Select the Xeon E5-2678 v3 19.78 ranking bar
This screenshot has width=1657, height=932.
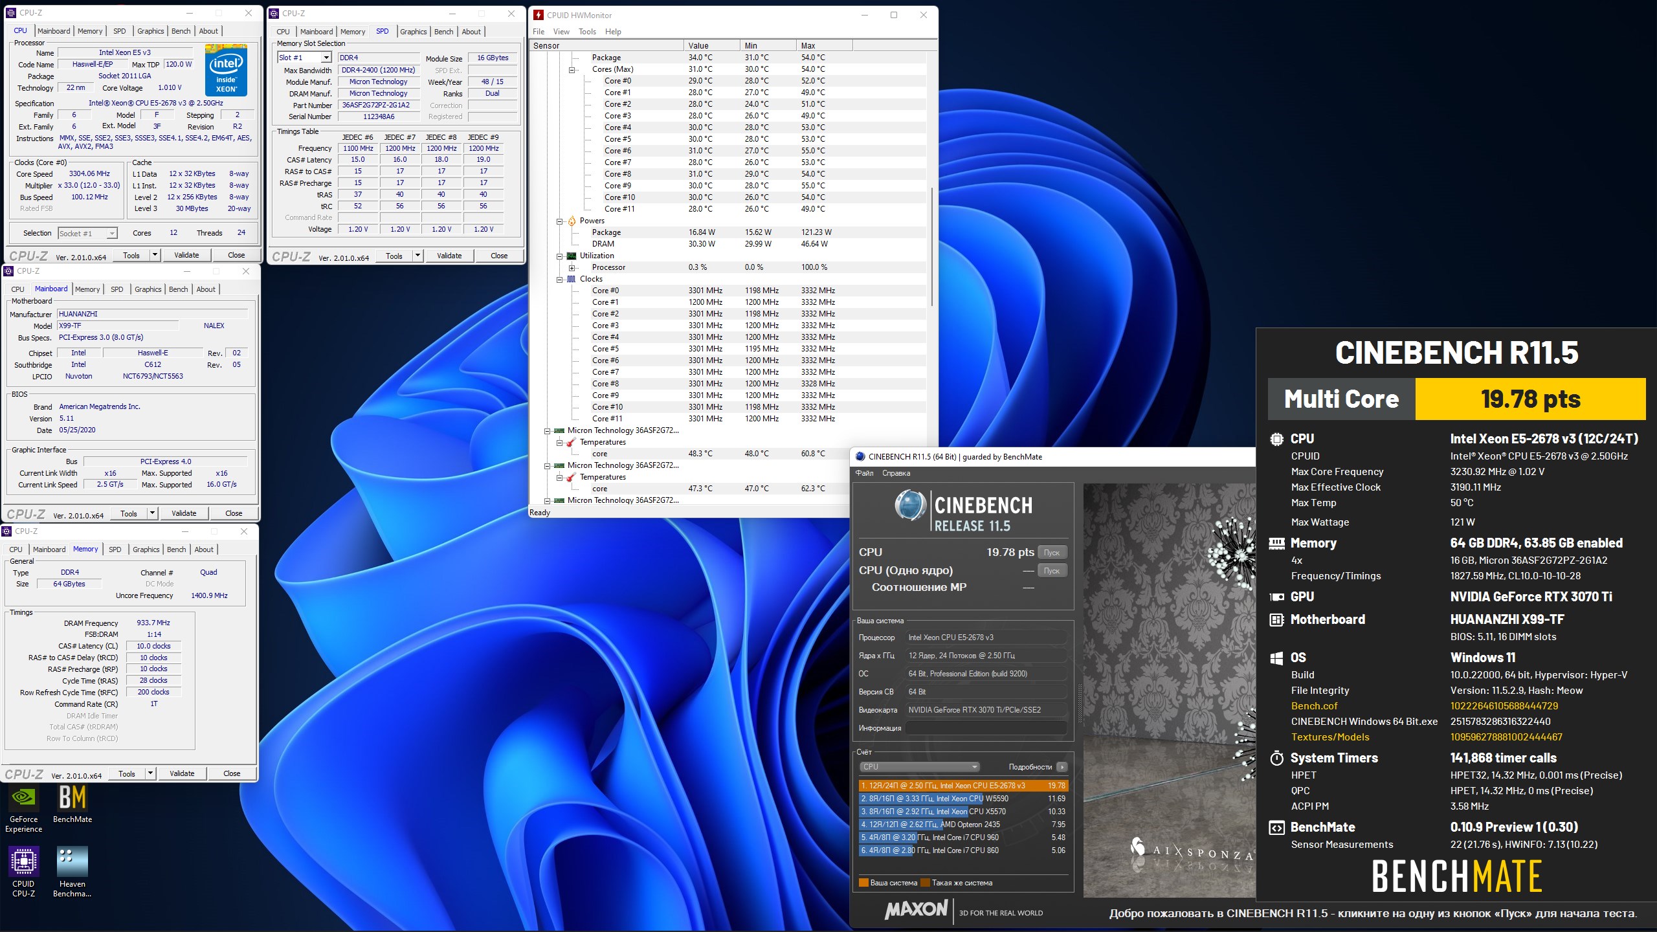point(963,786)
